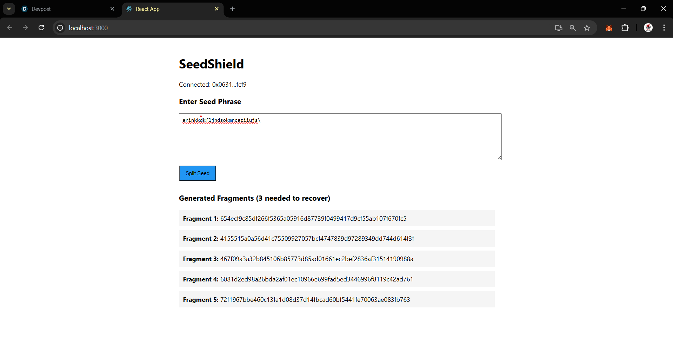Open the MetaMask fox extension
Screen dimensions: 673x339
(x=609, y=28)
